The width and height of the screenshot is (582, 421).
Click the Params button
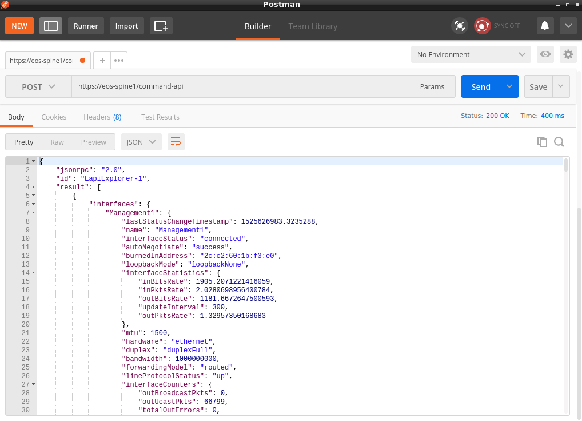pos(432,86)
